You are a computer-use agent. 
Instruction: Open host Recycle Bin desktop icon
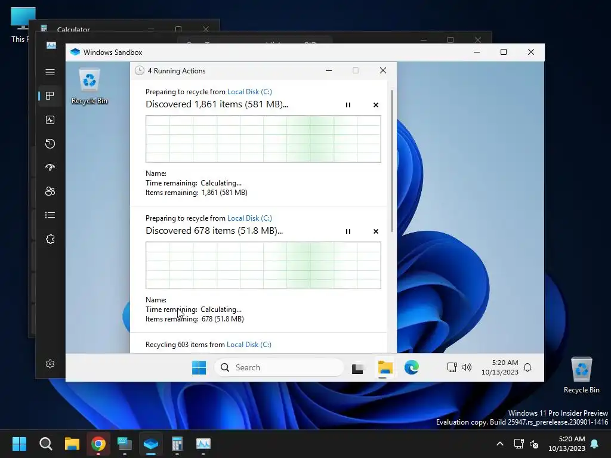[581, 375]
